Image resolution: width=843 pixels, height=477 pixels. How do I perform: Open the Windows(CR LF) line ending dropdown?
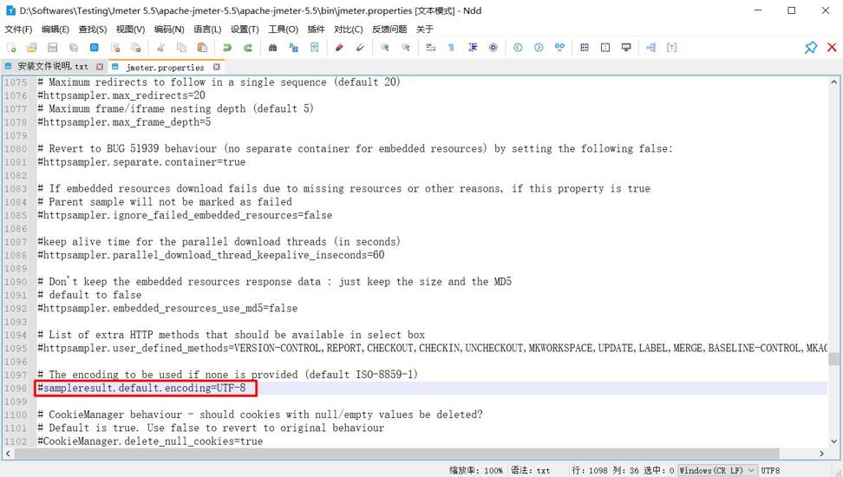pos(717,471)
